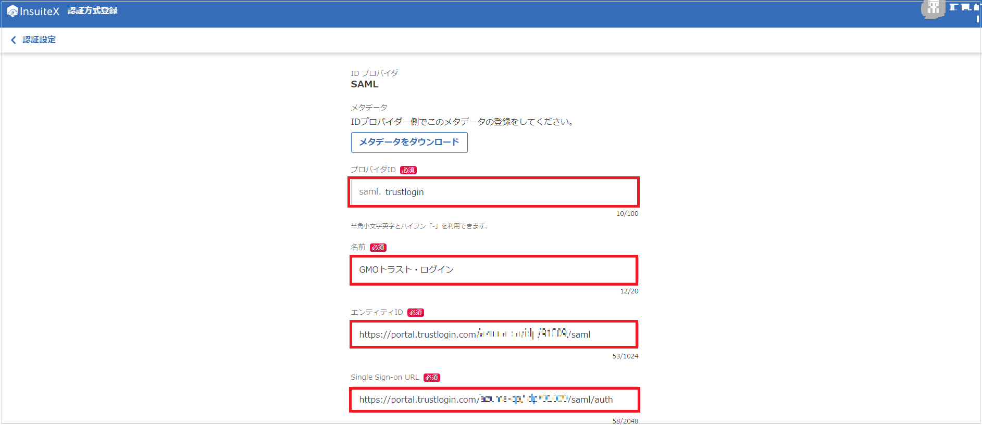Click the 必須 badge next to プロバイダID
Screen dimensions: 982x425
click(408, 170)
